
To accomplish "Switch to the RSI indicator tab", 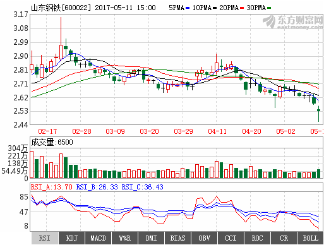I will [x=45, y=238].
